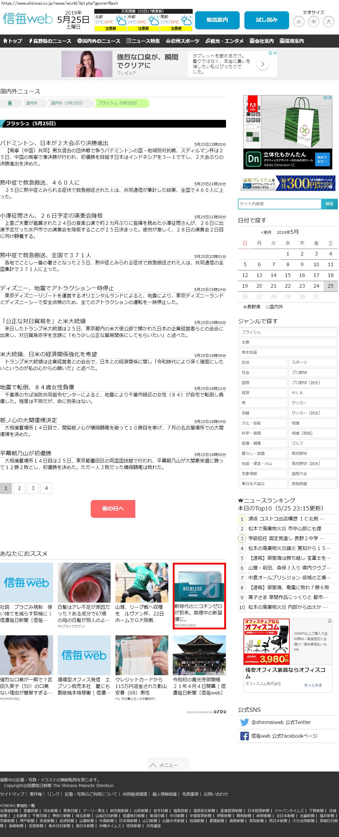Open 国内外のニュース menu

point(99,41)
